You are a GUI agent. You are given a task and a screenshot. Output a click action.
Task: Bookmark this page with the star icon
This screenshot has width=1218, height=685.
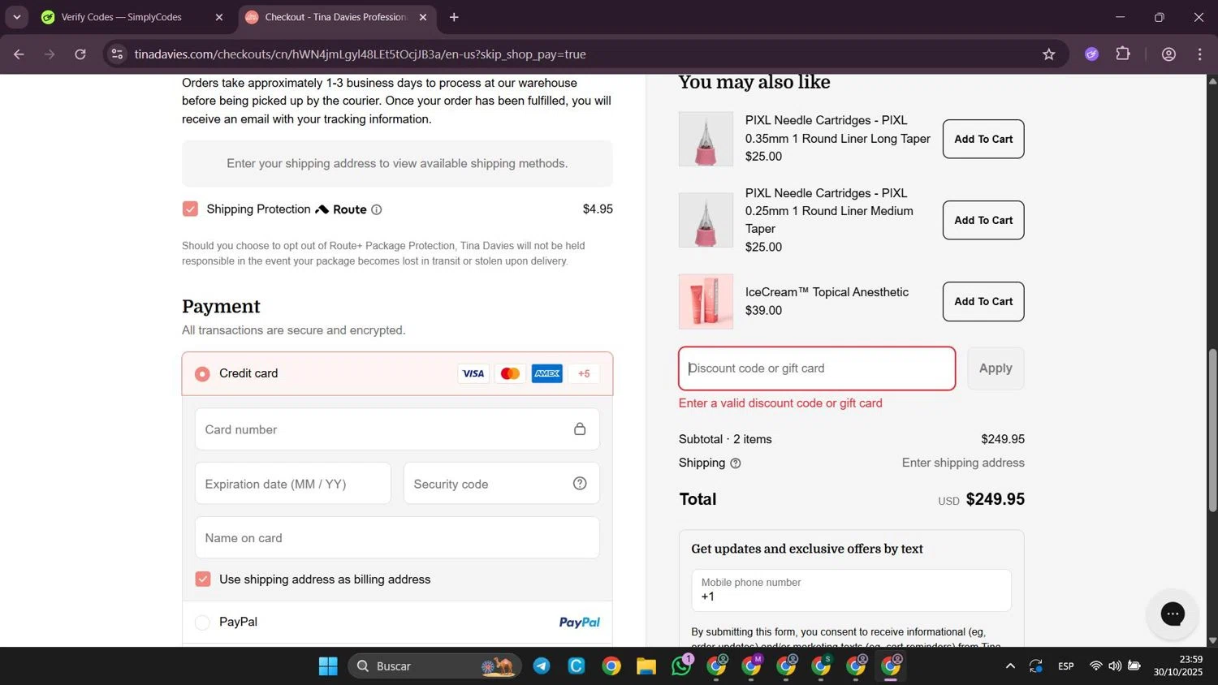click(x=1048, y=54)
